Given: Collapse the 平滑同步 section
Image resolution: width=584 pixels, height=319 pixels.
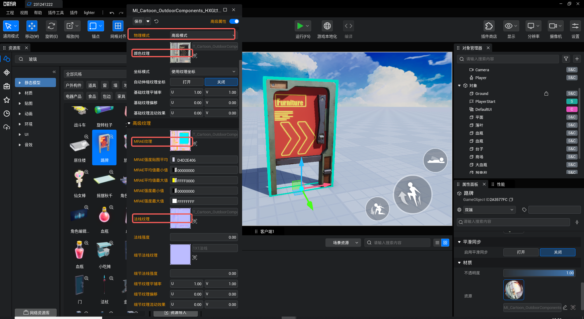Looking at the screenshot, I should pos(459,242).
